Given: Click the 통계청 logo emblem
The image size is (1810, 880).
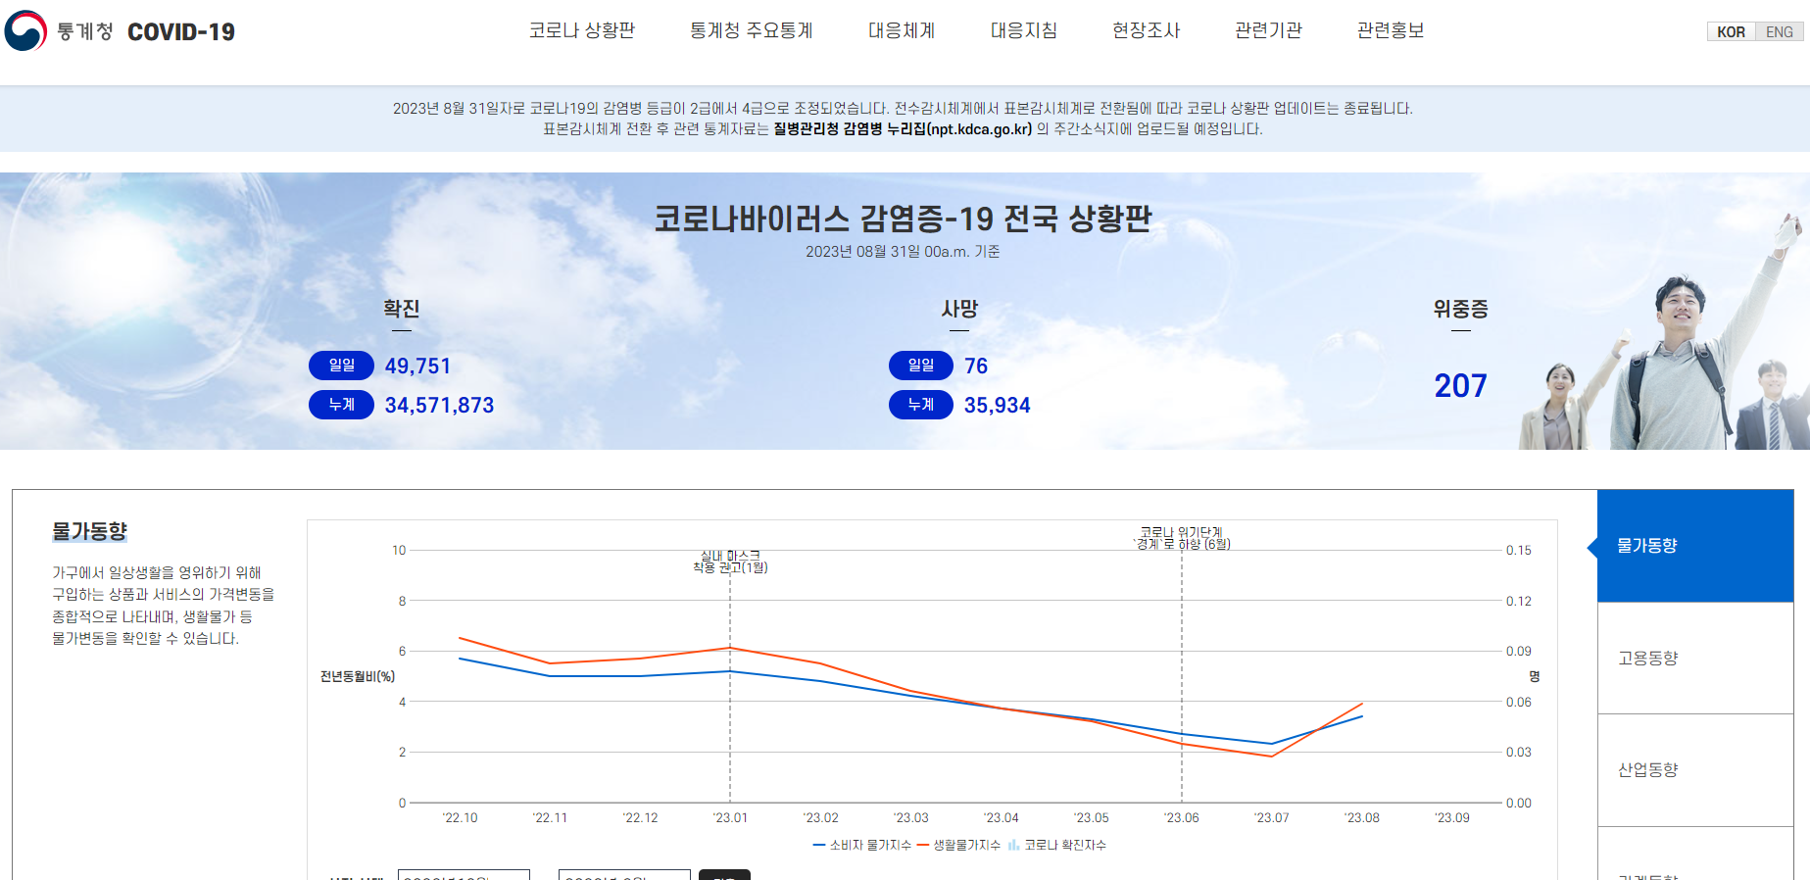Looking at the screenshot, I should tap(25, 30).
